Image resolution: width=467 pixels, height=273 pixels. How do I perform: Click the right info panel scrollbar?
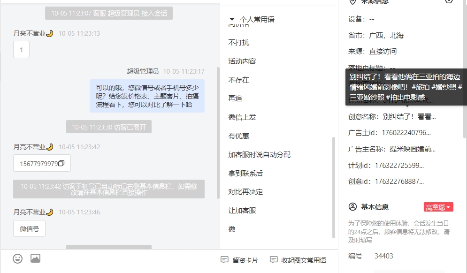tap(465, 68)
